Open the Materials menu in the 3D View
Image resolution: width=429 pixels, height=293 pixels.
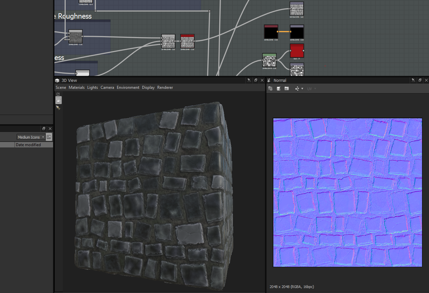coord(77,87)
